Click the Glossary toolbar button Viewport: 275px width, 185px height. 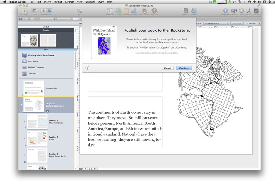[252, 23]
